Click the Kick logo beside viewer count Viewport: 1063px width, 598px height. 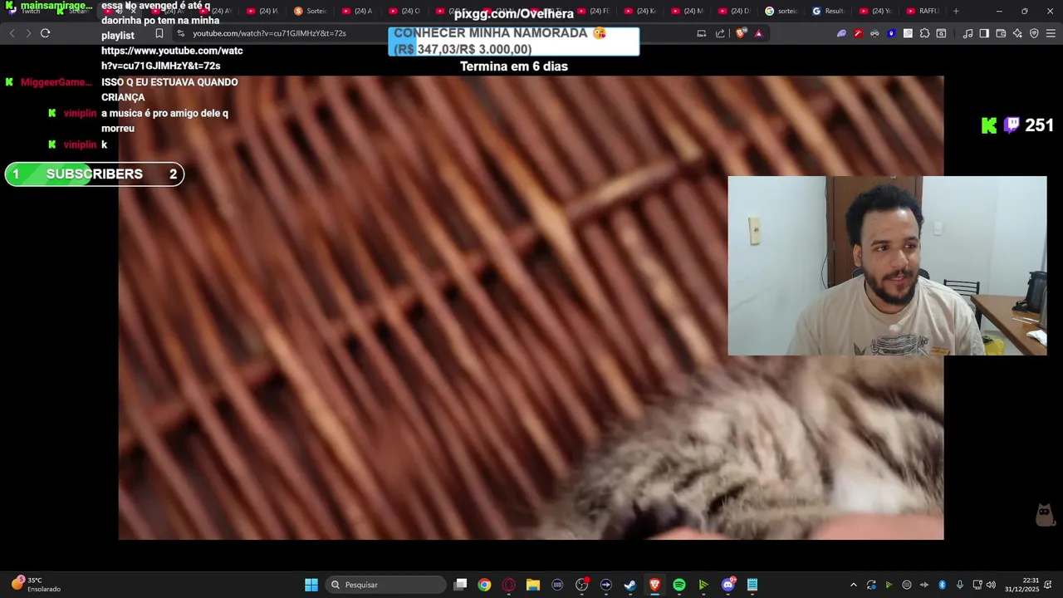click(x=989, y=125)
